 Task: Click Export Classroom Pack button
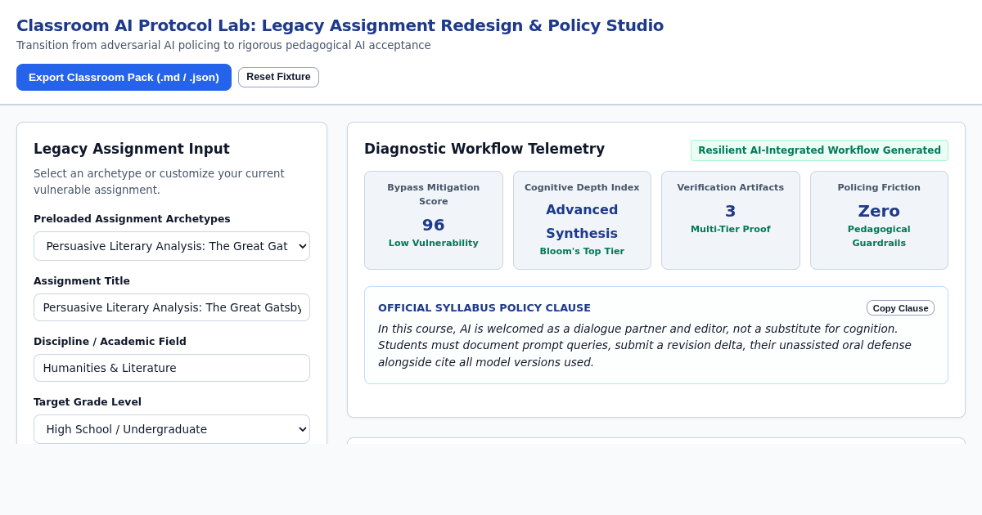(x=124, y=77)
